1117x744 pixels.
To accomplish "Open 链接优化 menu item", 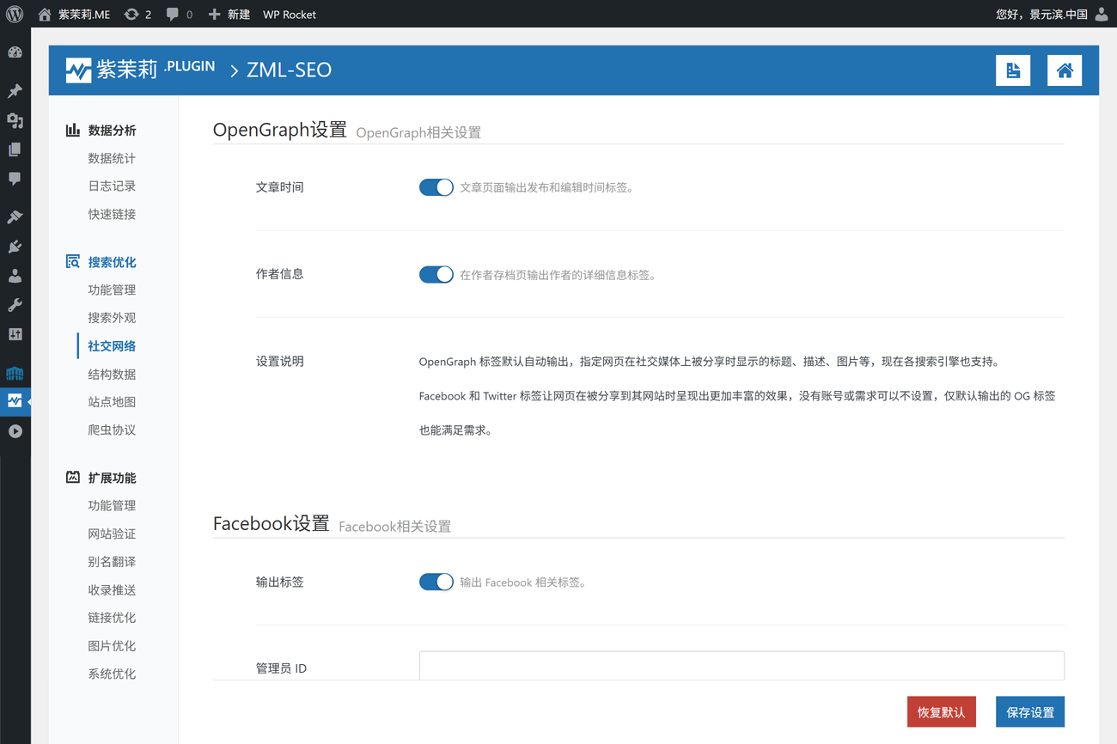I will pos(112,617).
